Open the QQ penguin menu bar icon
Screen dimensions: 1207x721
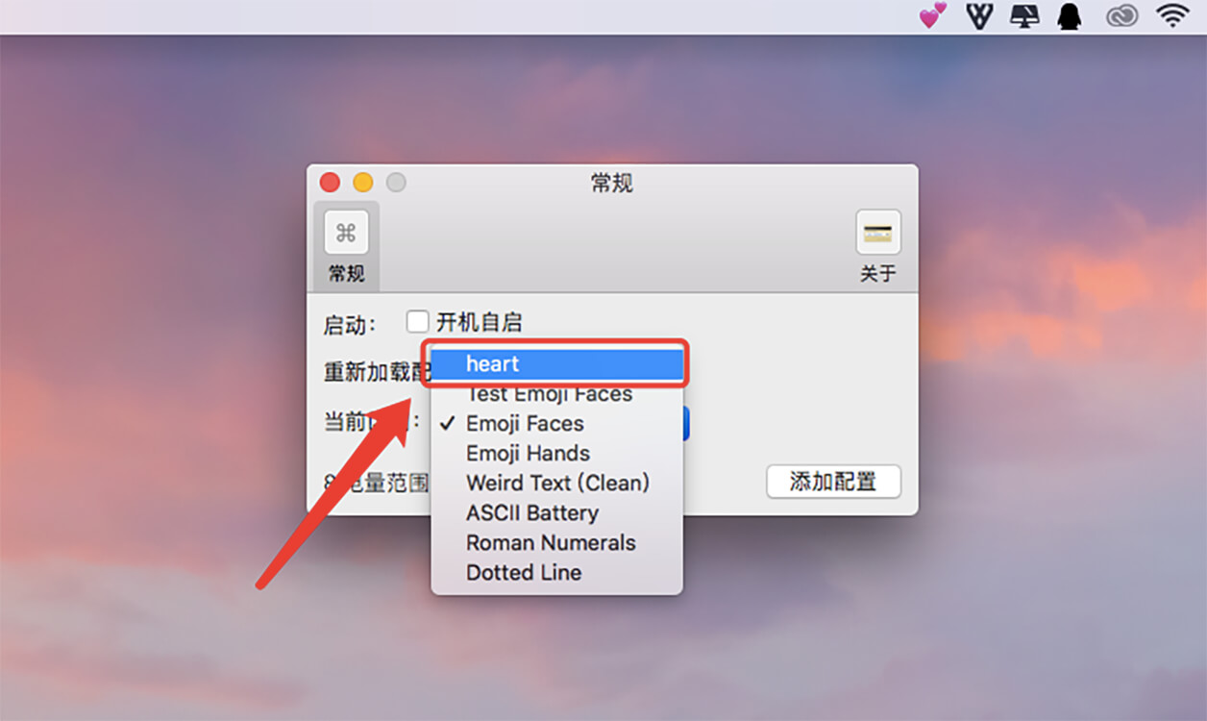pyautogui.click(x=1070, y=16)
